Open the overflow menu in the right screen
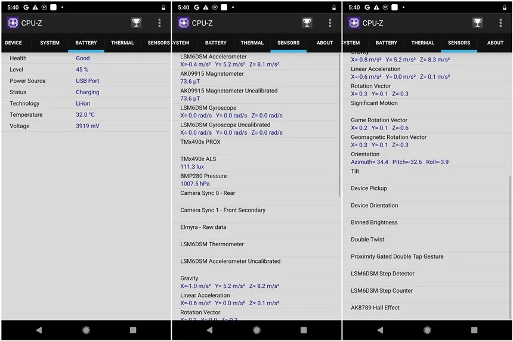Viewport: 513px width, 341px height. 500,23
